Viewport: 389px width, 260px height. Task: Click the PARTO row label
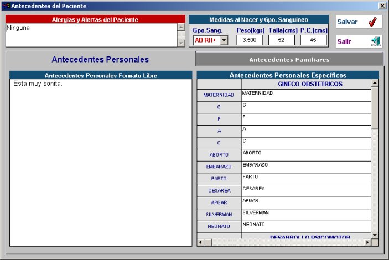point(219,179)
